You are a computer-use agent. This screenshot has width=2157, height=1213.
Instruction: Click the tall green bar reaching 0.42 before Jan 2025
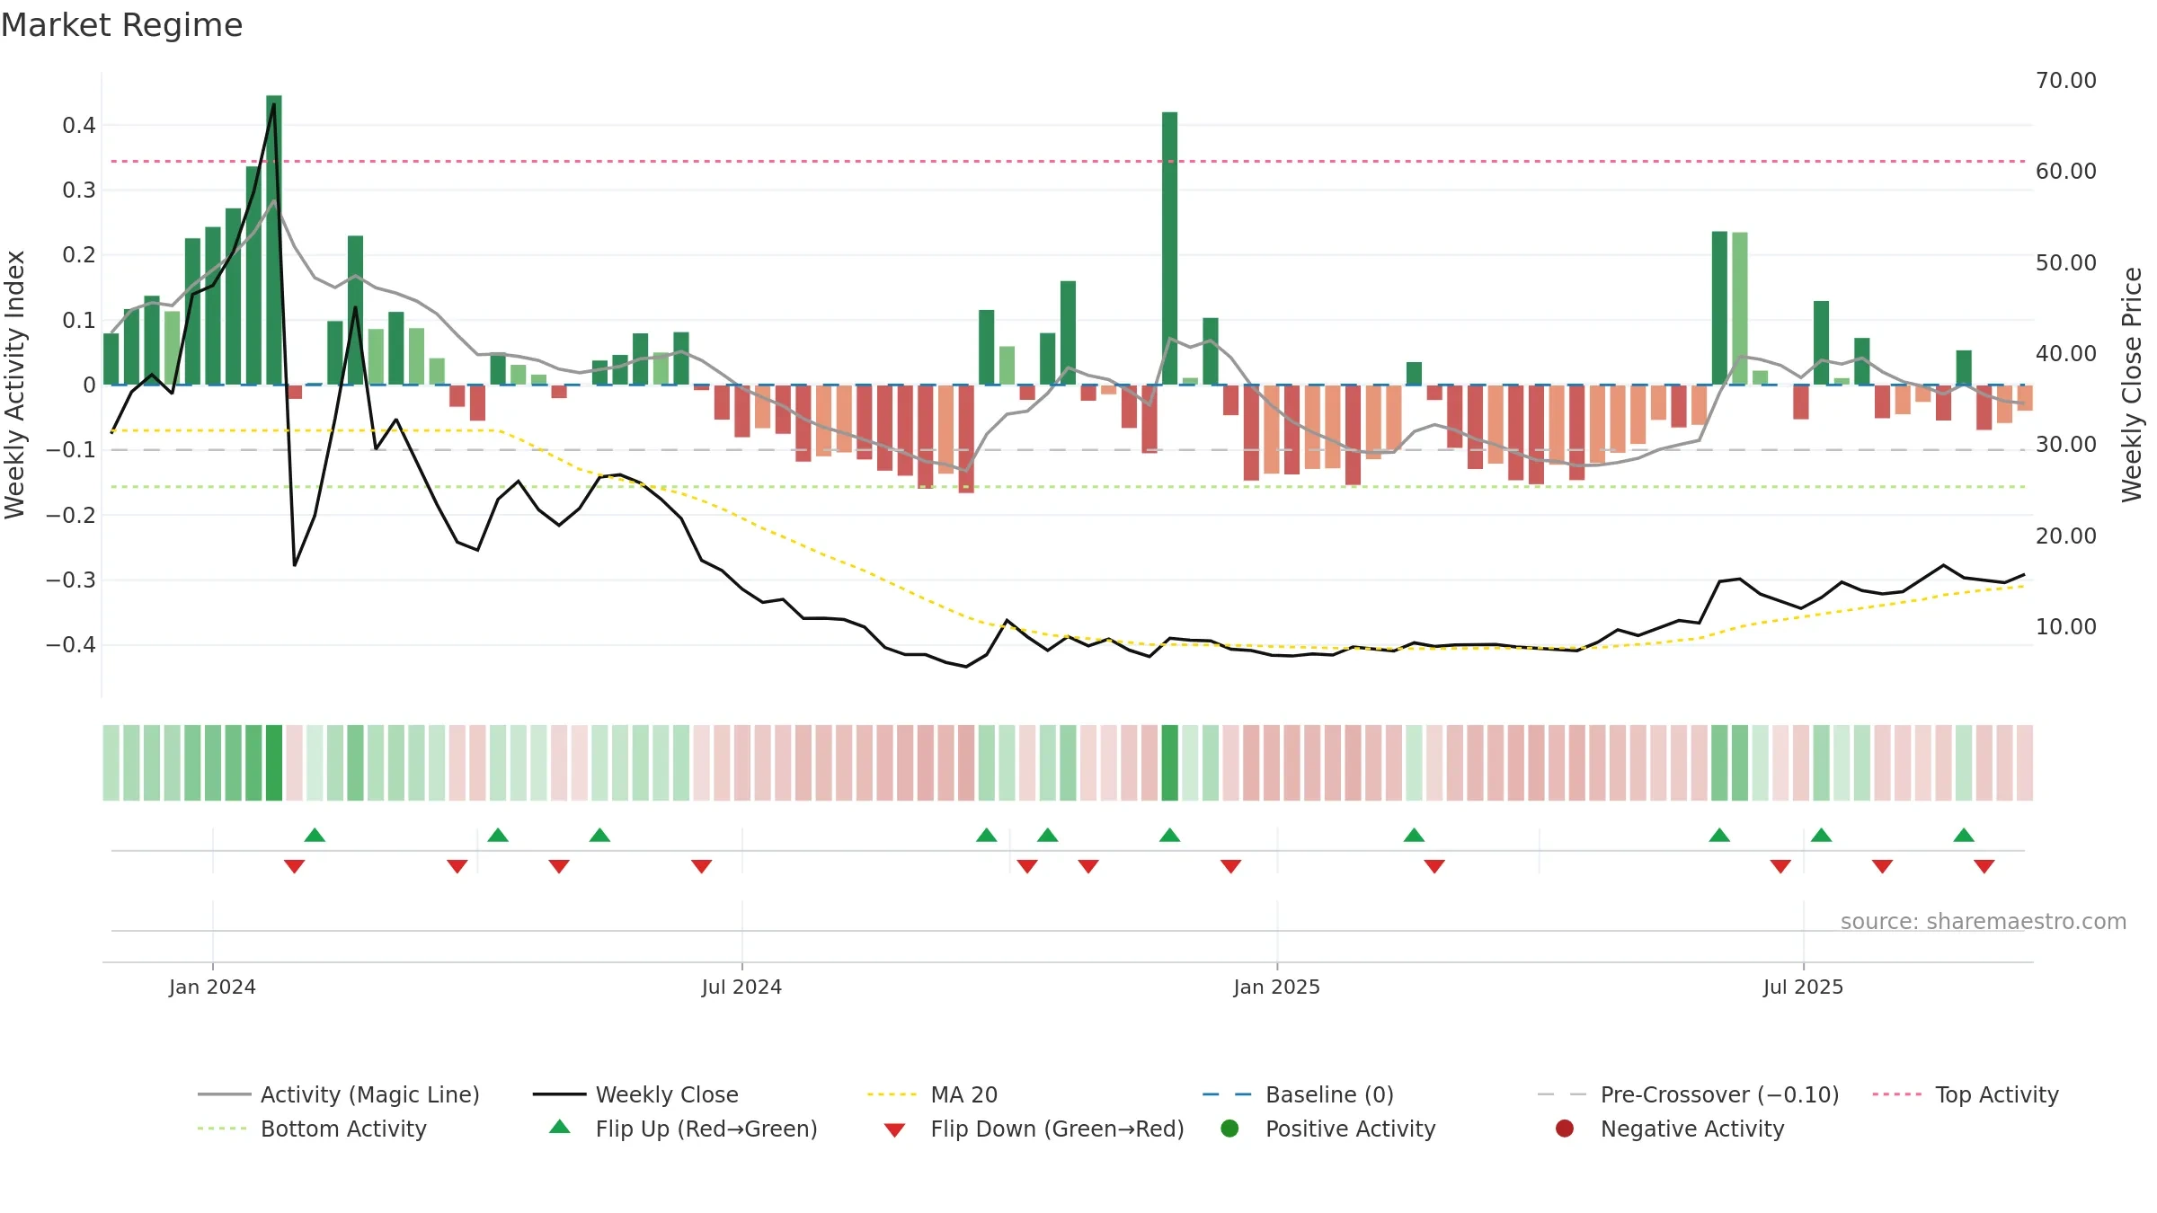click(1169, 248)
